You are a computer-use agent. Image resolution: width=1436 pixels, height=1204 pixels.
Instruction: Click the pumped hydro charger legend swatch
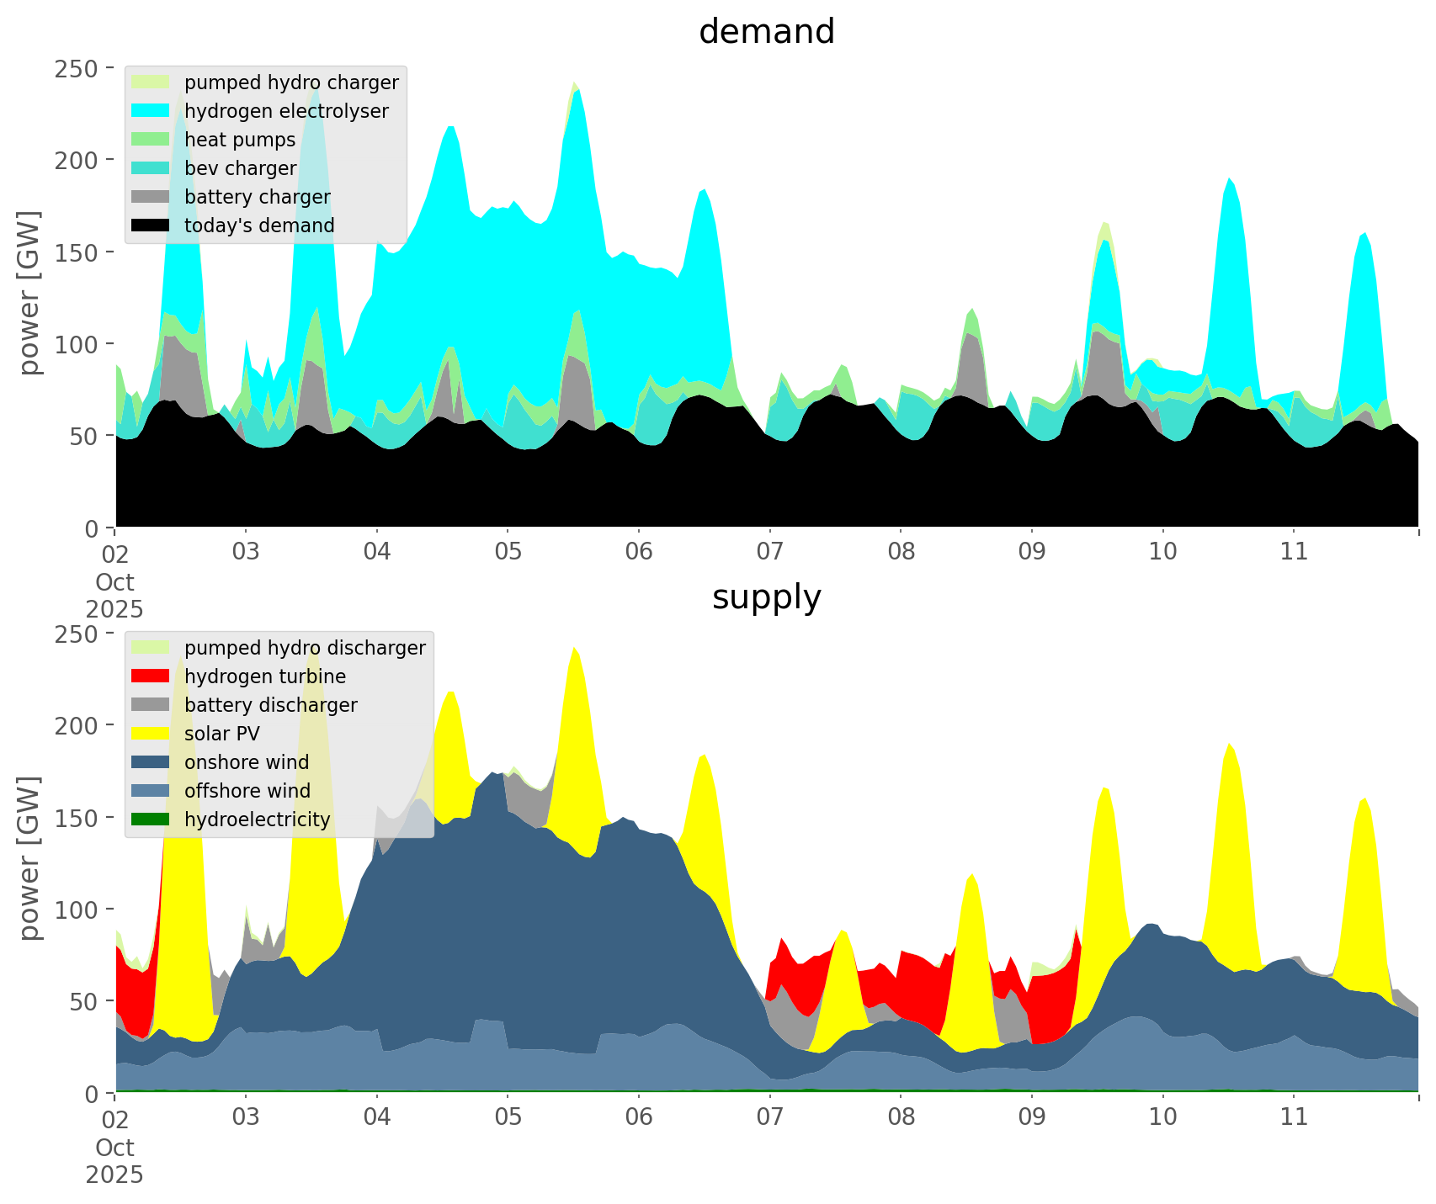pos(151,82)
